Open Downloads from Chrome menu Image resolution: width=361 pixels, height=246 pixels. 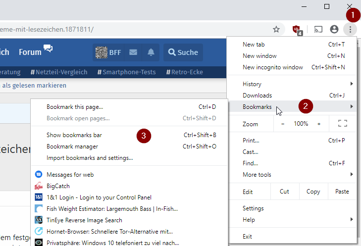point(292,95)
